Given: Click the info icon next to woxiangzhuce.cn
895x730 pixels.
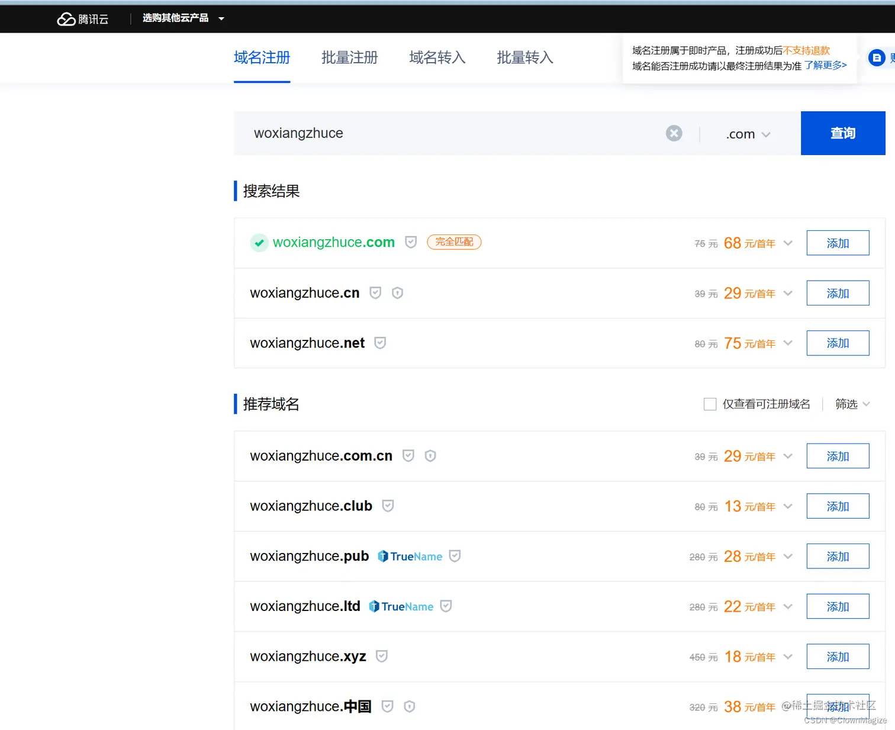Looking at the screenshot, I should pyautogui.click(x=397, y=292).
